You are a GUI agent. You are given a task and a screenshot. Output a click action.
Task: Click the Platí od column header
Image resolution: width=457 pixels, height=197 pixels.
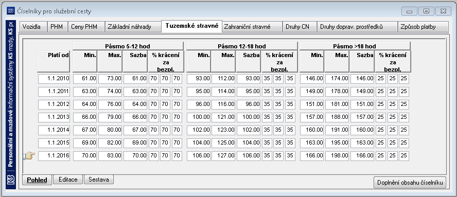[54, 61]
